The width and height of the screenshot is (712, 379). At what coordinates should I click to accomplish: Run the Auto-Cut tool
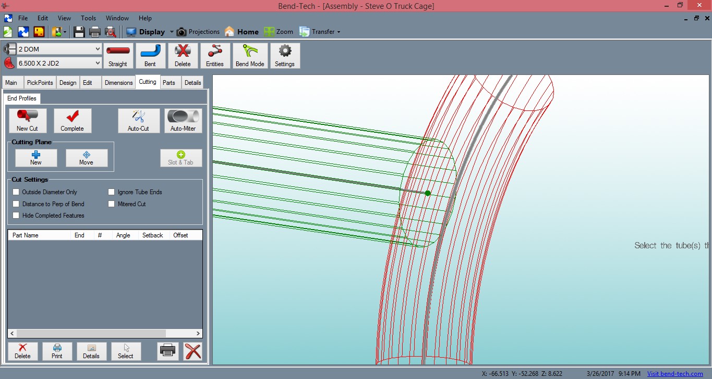138,121
